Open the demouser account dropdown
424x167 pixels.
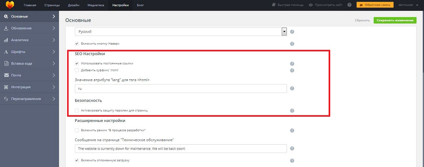(406, 5)
